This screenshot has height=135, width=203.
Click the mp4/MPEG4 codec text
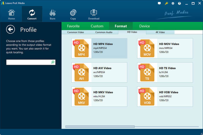click(x=100, y=48)
